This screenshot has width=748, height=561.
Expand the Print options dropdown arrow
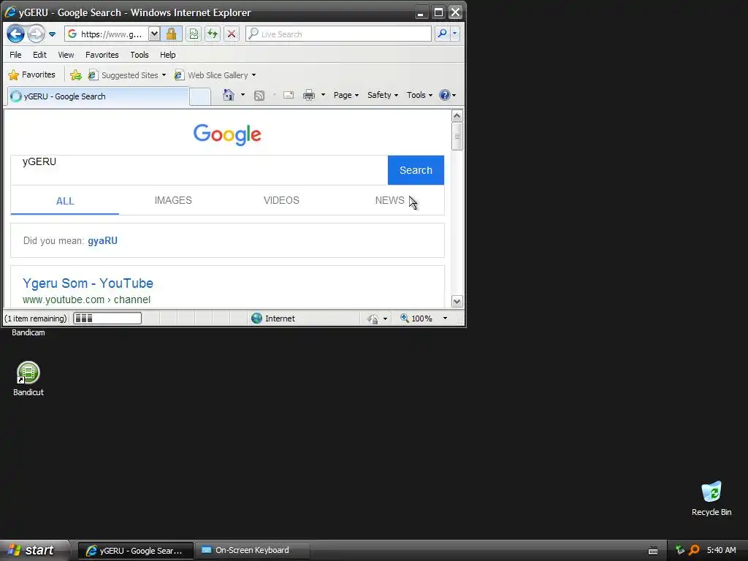[x=323, y=95]
